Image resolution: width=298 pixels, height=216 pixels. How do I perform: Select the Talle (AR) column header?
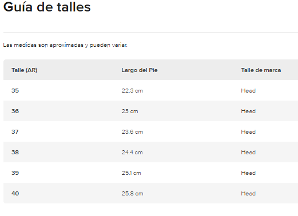(25, 70)
